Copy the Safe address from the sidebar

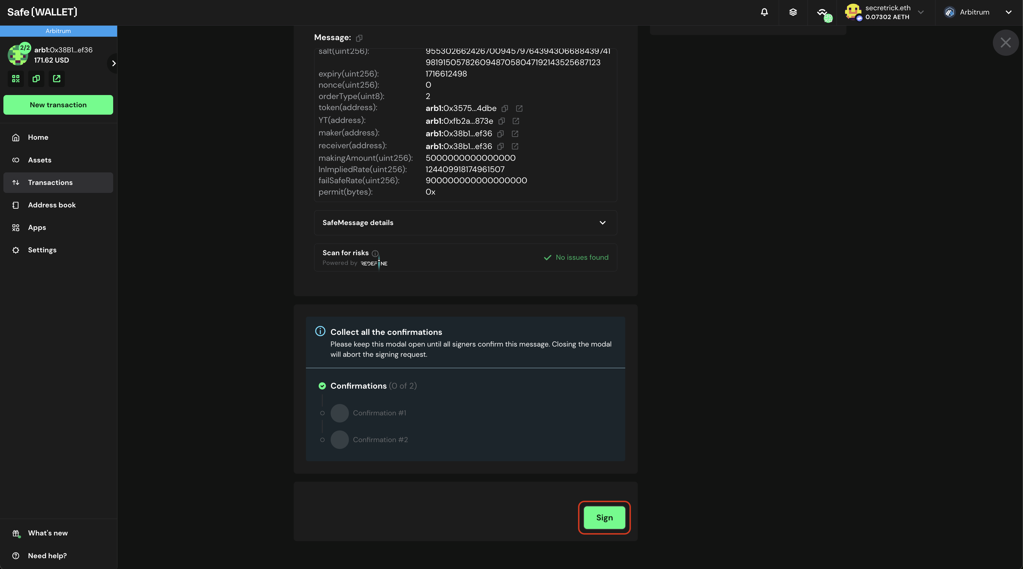point(36,79)
